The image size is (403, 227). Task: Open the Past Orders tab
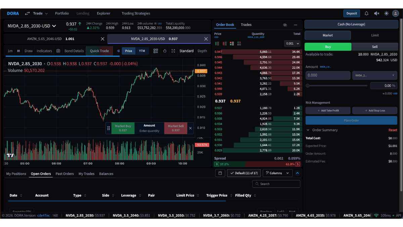pos(64,174)
